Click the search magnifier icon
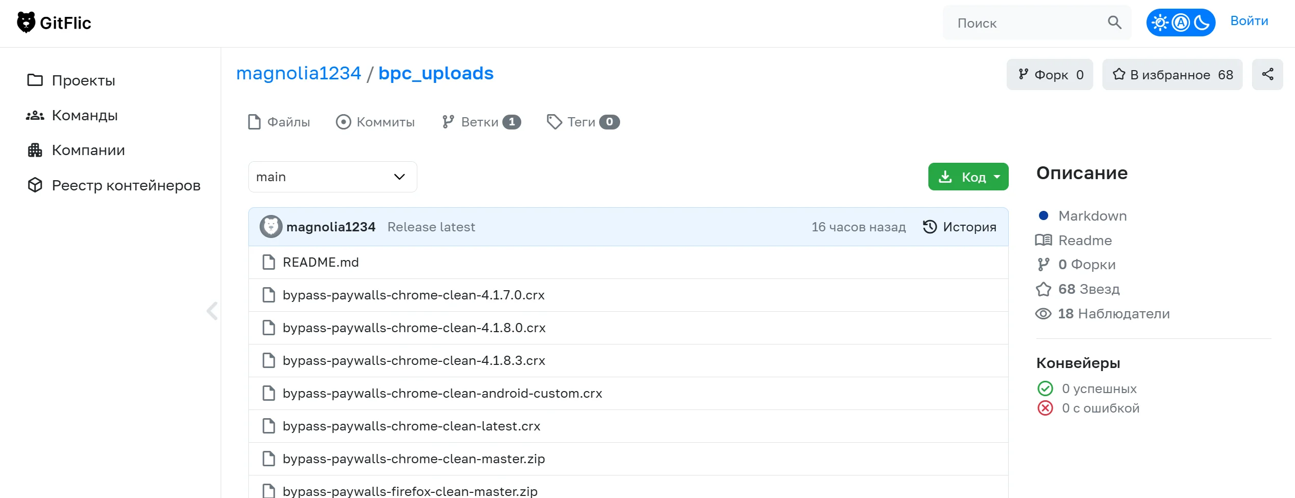Screen dimensions: 1295x498 click(x=1114, y=23)
